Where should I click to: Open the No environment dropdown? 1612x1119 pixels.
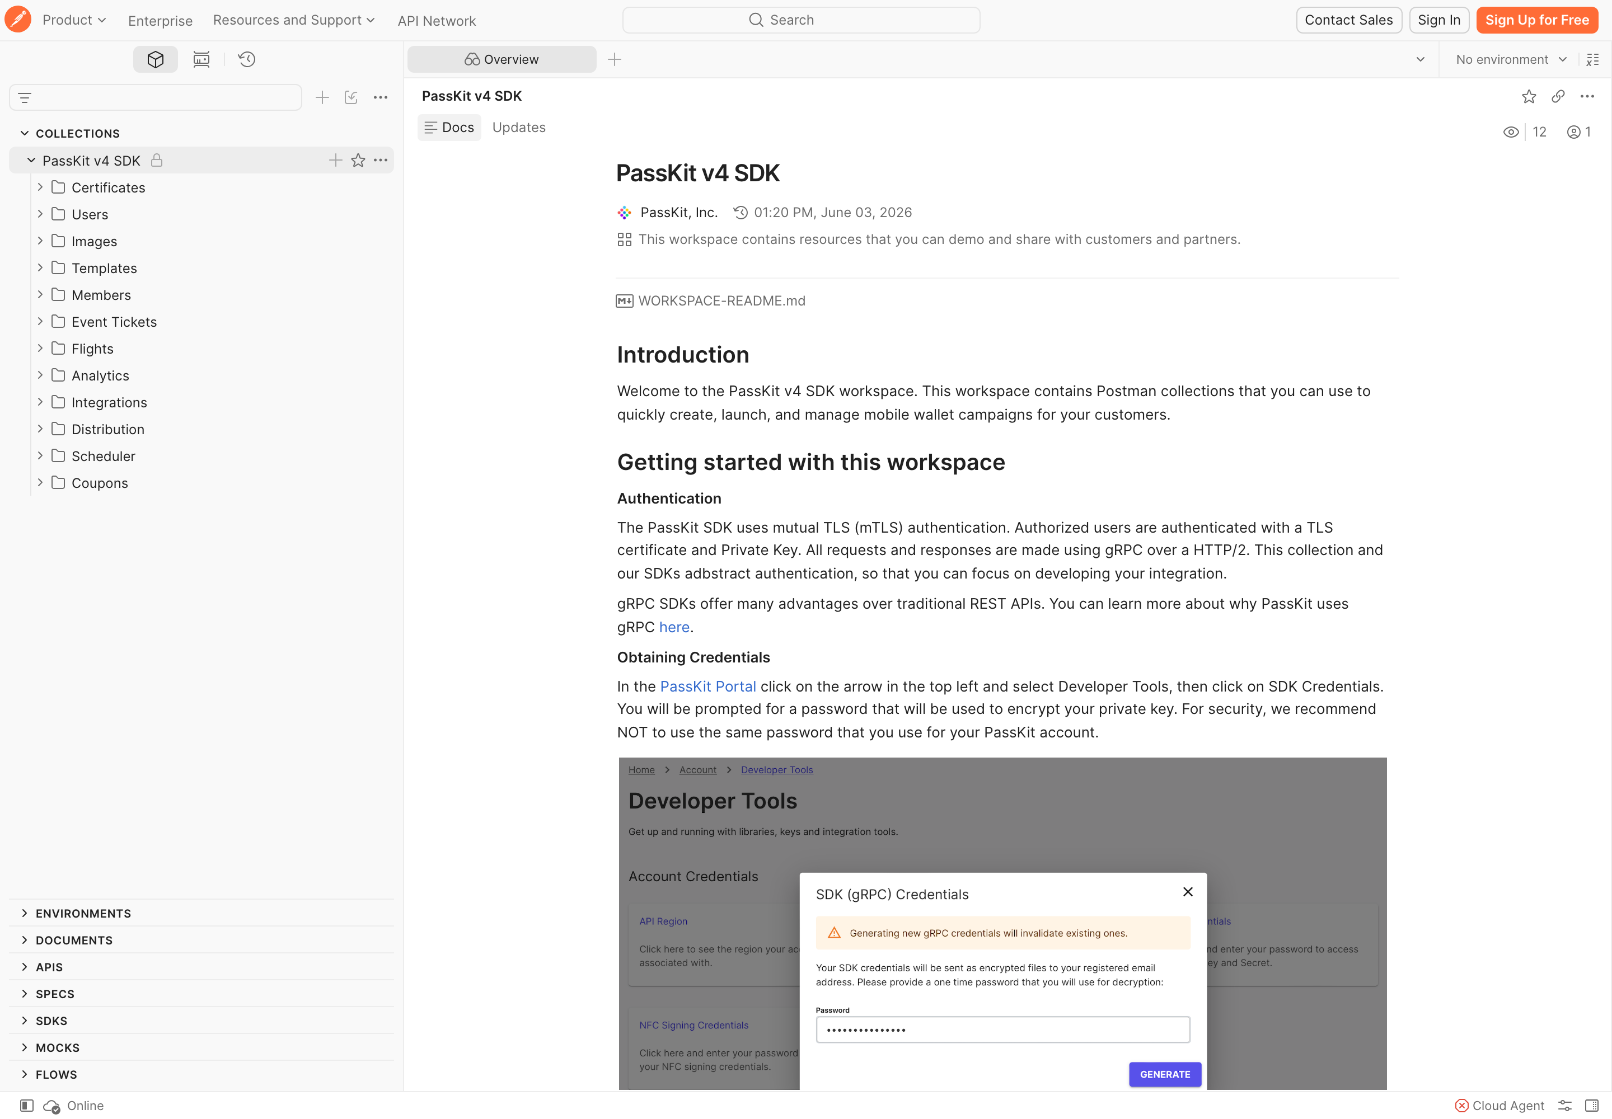tap(1511, 60)
